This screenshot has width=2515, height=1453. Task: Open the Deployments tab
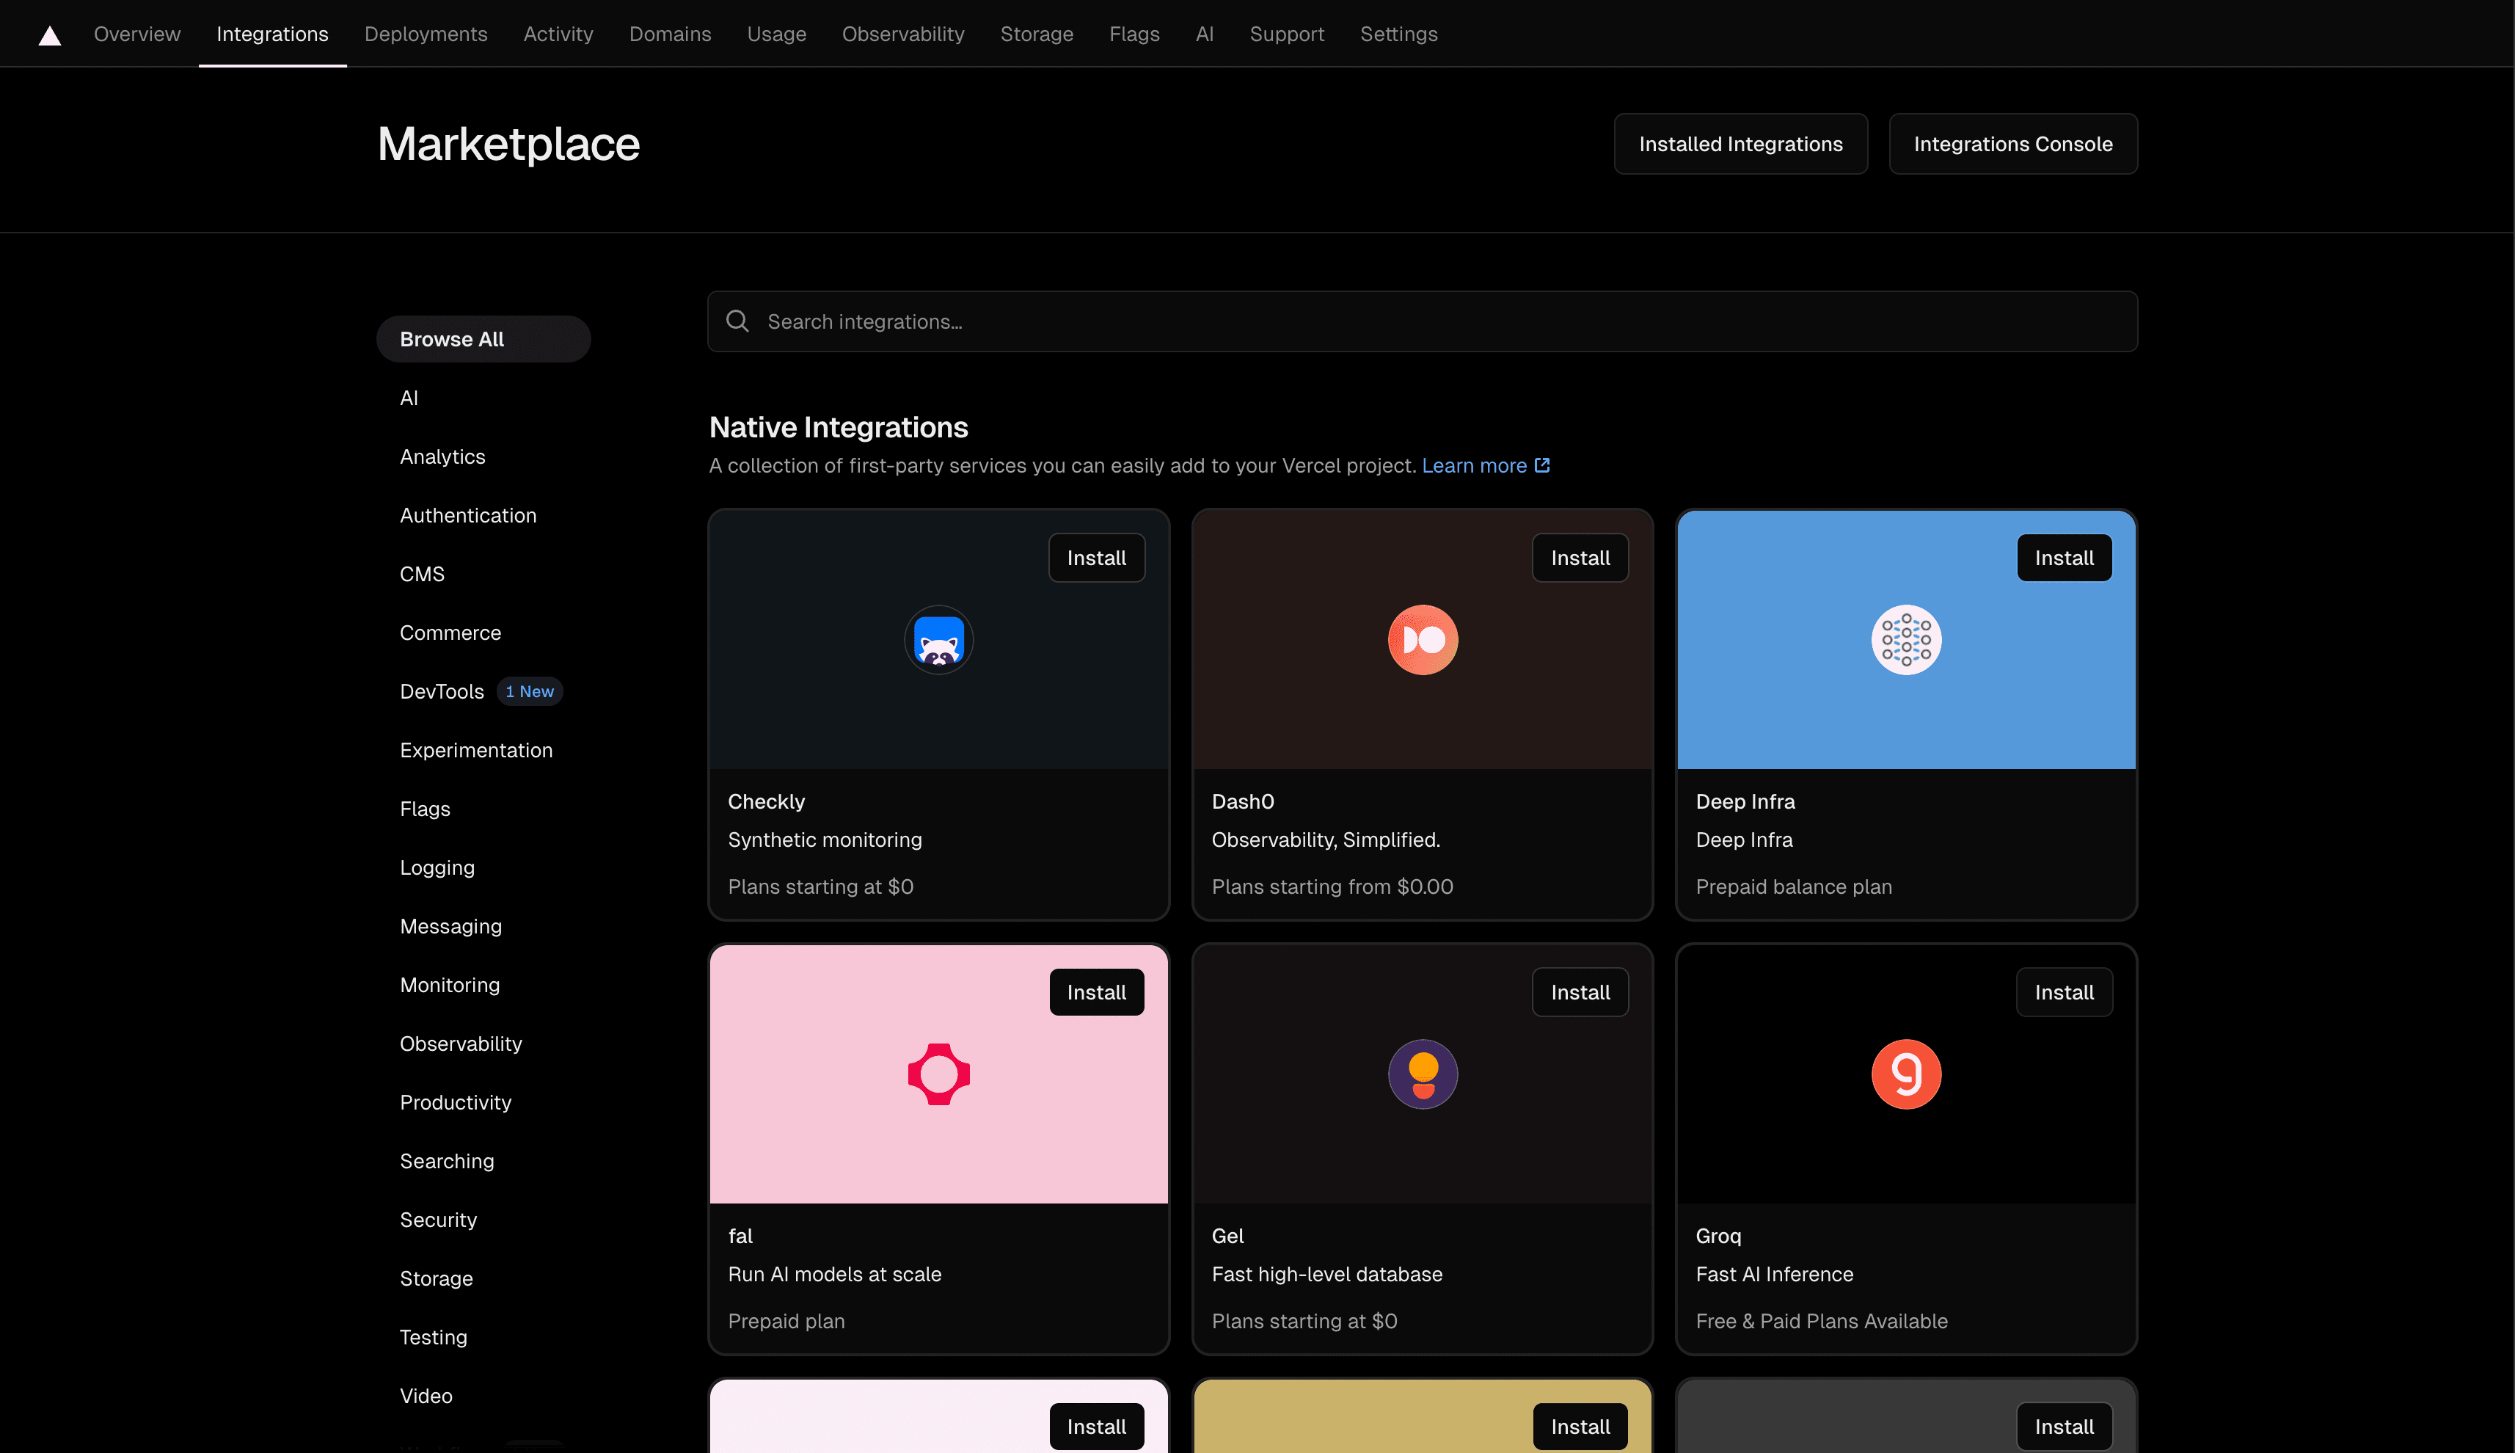coord(426,34)
